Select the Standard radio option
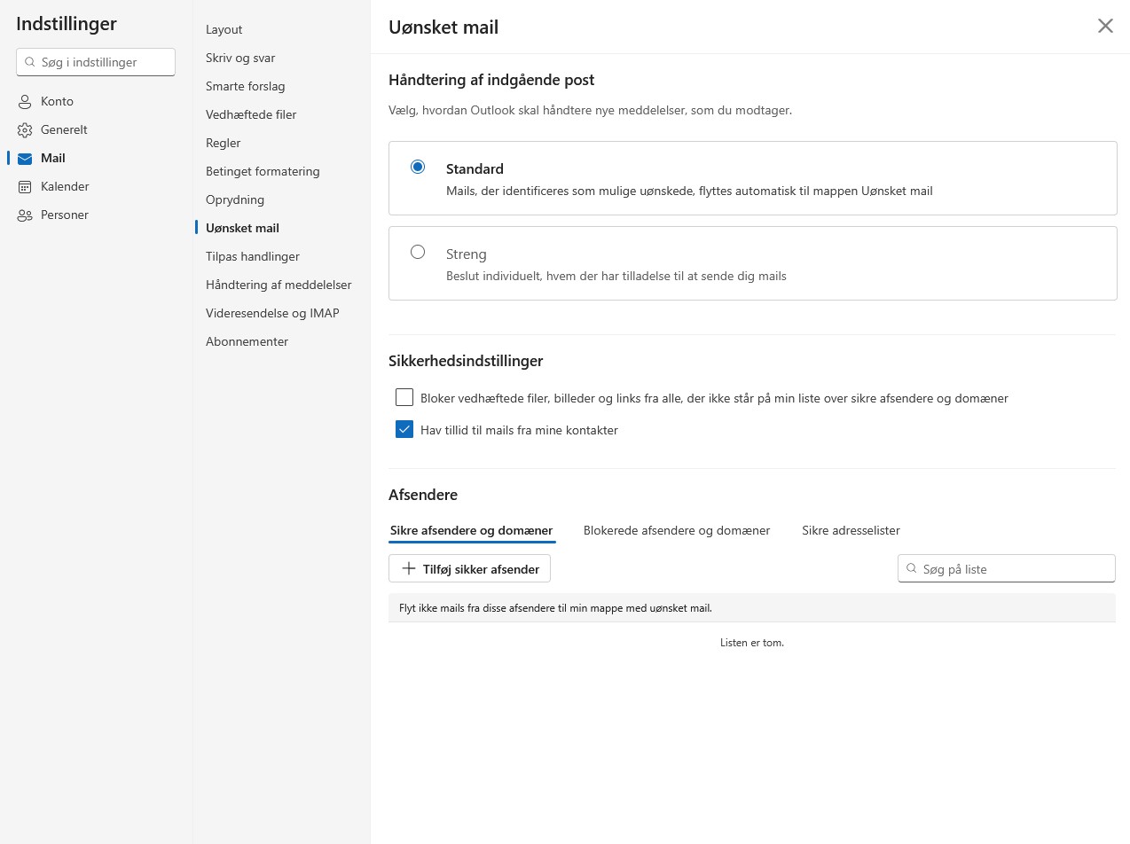Screen dimensions: 1130x844 tap(418, 167)
